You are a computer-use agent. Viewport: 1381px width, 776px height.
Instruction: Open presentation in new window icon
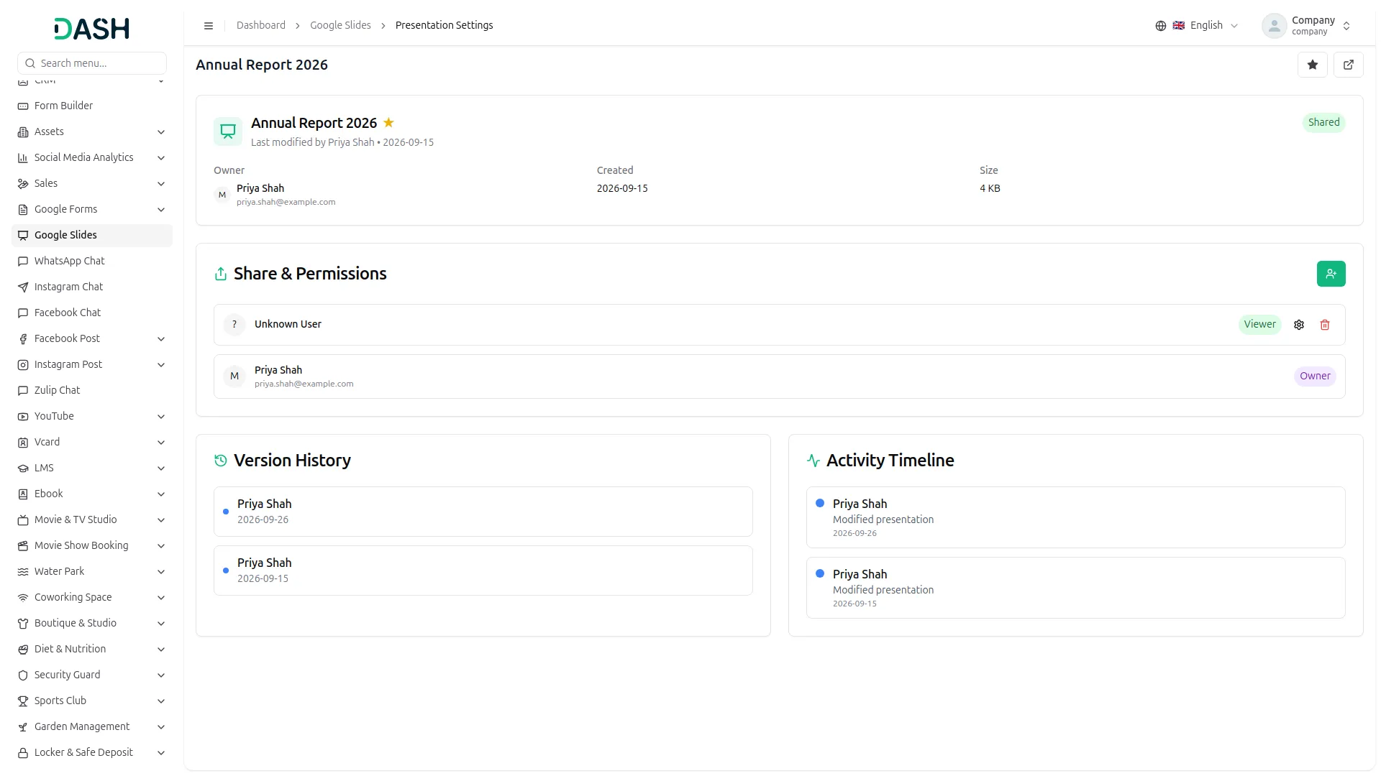(1349, 65)
